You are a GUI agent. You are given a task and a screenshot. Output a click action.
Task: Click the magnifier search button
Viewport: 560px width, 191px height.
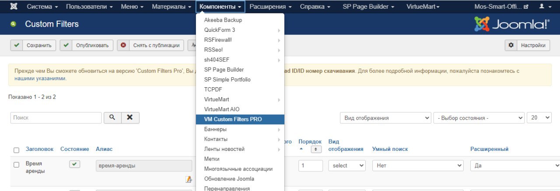pyautogui.click(x=112, y=118)
